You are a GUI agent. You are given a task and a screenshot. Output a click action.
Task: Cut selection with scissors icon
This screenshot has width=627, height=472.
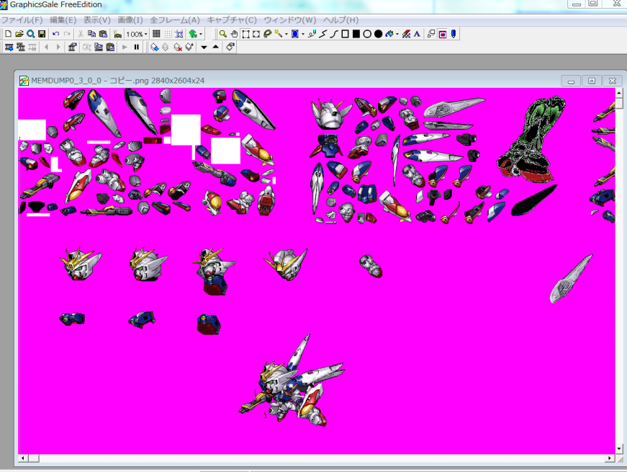tap(81, 34)
